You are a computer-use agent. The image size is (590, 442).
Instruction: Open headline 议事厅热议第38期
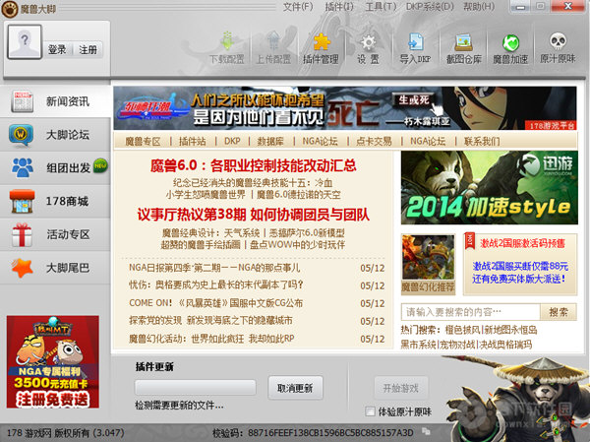[x=254, y=215]
